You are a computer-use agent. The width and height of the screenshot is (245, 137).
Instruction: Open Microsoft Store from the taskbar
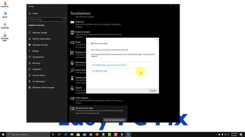pos(78,134)
